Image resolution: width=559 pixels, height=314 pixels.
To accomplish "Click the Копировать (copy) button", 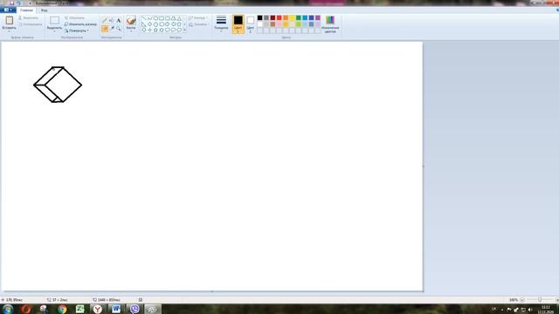I will [31, 24].
